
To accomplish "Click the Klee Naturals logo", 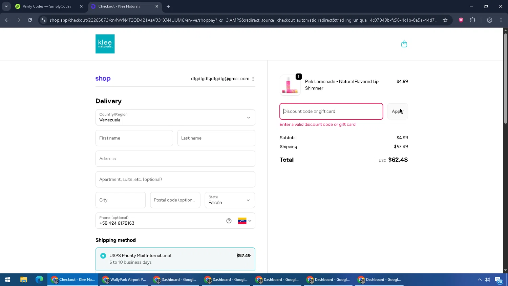I will [x=105, y=44].
